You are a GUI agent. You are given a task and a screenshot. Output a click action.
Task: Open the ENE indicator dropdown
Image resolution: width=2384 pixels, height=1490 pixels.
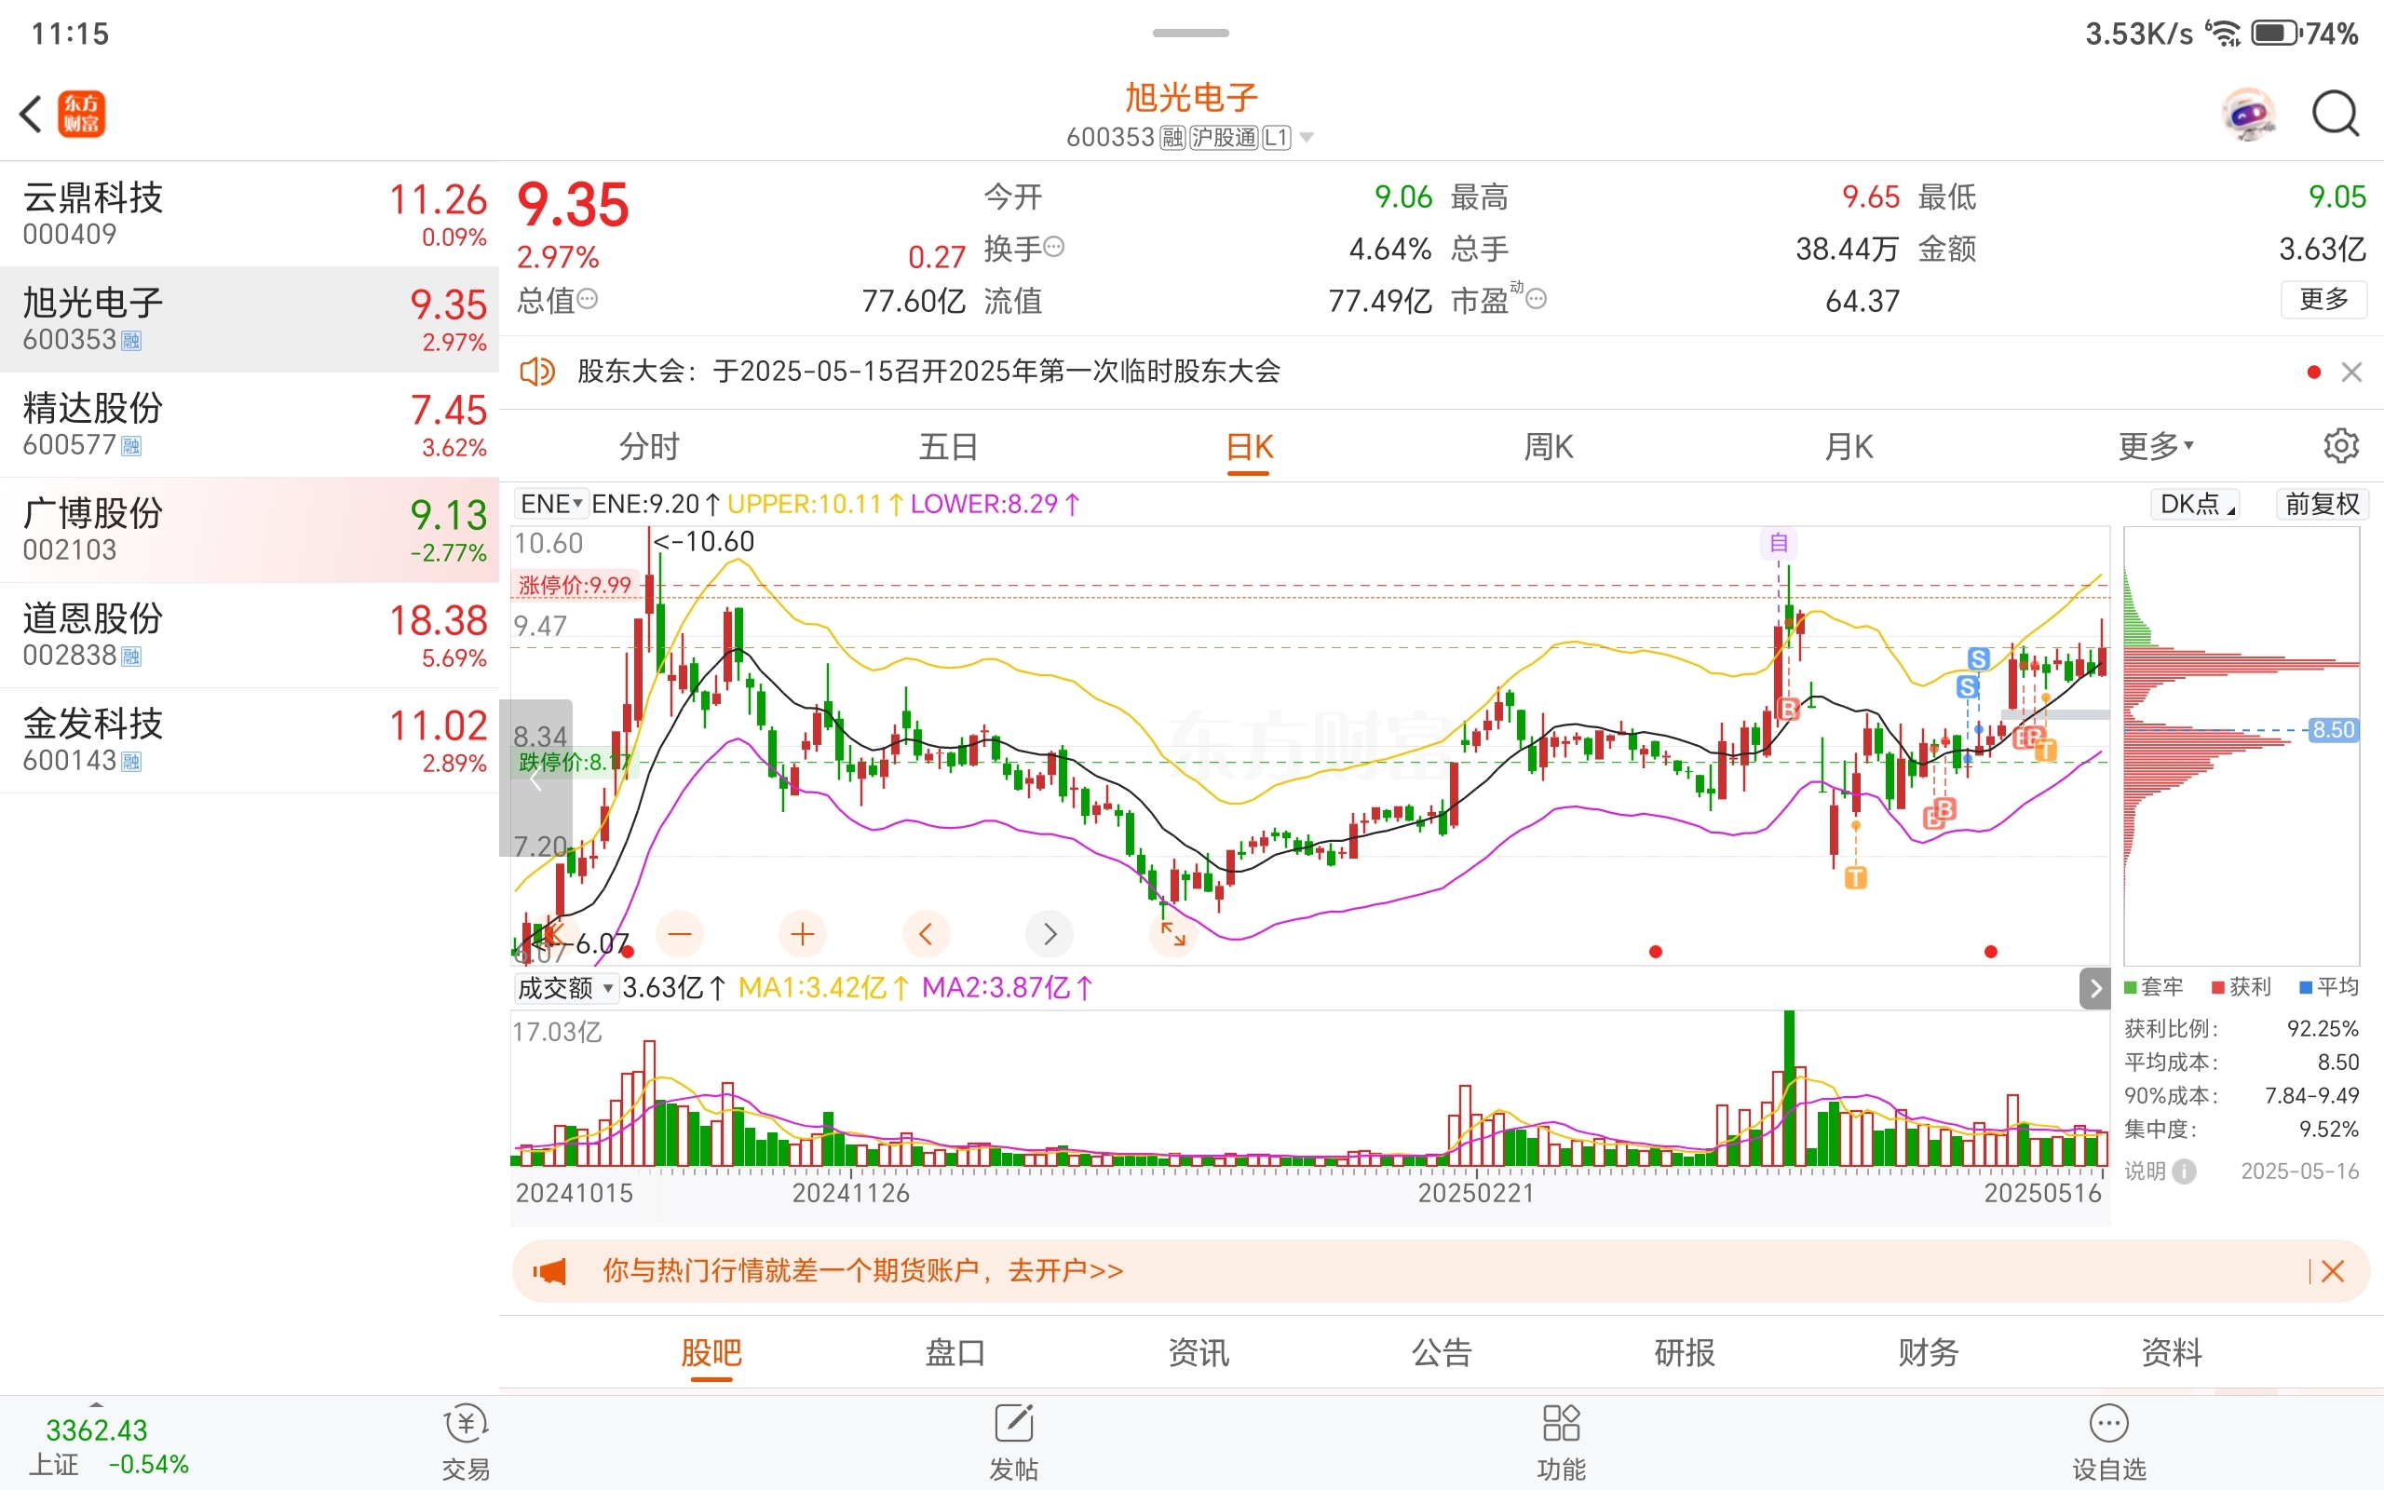(x=550, y=504)
